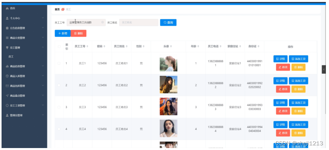Image resolution: width=329 pixels, height=150 pixels.
Task: Click the chart icon beside 商品信息管理
Action: (x=7, y=66)
